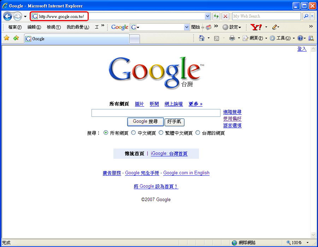This screenshot has height=247, width=318.
Task: Select the pencil highlighter toolbar icon
Action: pyautogui.click(x=275, y=27)
